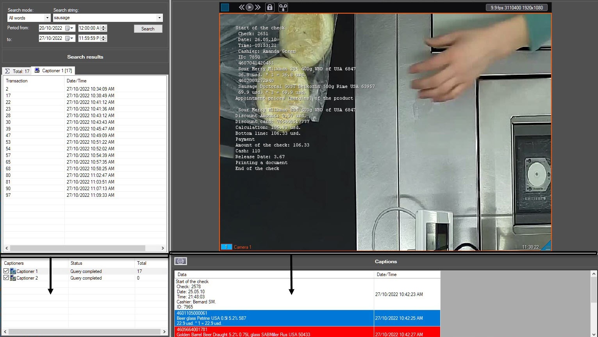
Task: Click the archive export tape icon
Action: pyautogui.click(x=283, y=7)
